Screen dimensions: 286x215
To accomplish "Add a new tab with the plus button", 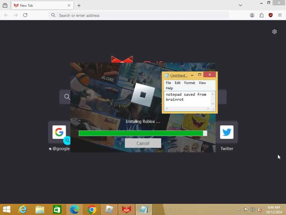I will click(79, 6).
